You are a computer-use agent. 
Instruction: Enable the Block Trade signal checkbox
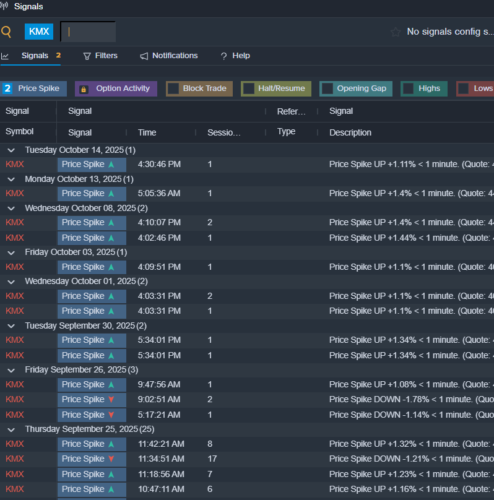point(173,88)
